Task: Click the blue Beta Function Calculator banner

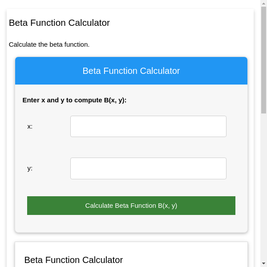Action: pos(131,71)
